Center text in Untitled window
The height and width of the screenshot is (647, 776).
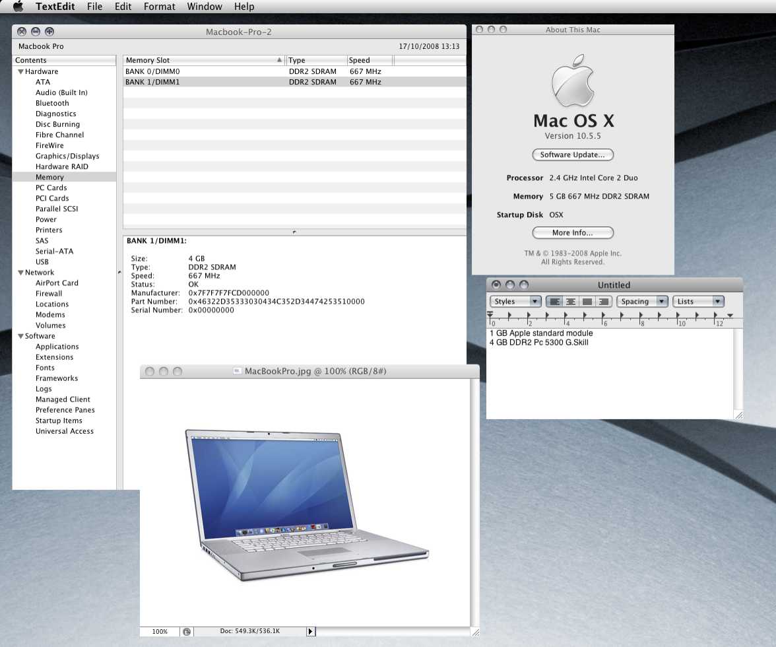[x=571, y=302]
